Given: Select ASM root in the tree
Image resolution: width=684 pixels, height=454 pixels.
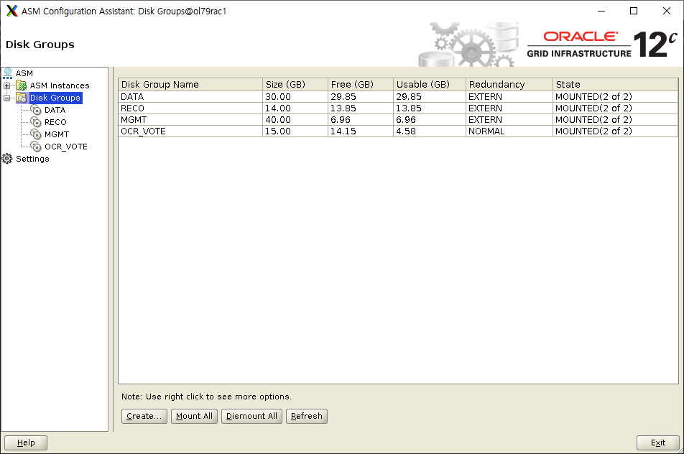Looking at the screenshot, I should coord(24,73).
